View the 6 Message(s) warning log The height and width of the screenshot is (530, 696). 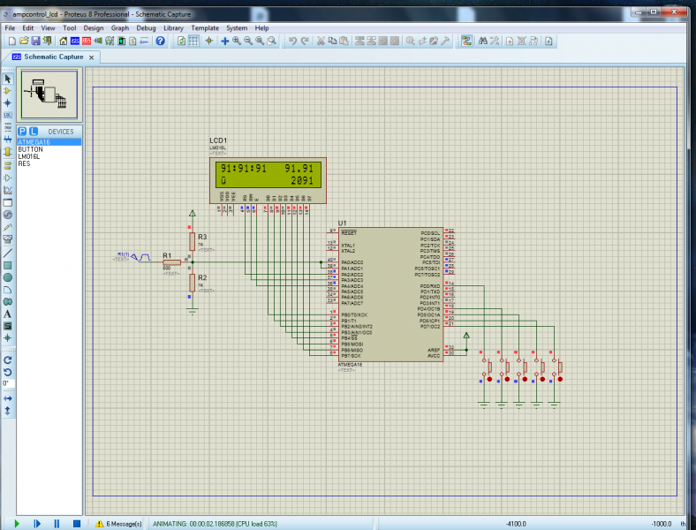(x=118, y=524)
